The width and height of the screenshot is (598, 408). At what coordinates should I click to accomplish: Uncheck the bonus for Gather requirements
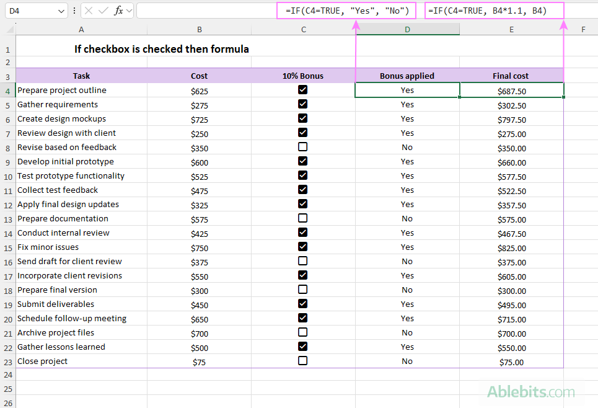coord(302,104)
